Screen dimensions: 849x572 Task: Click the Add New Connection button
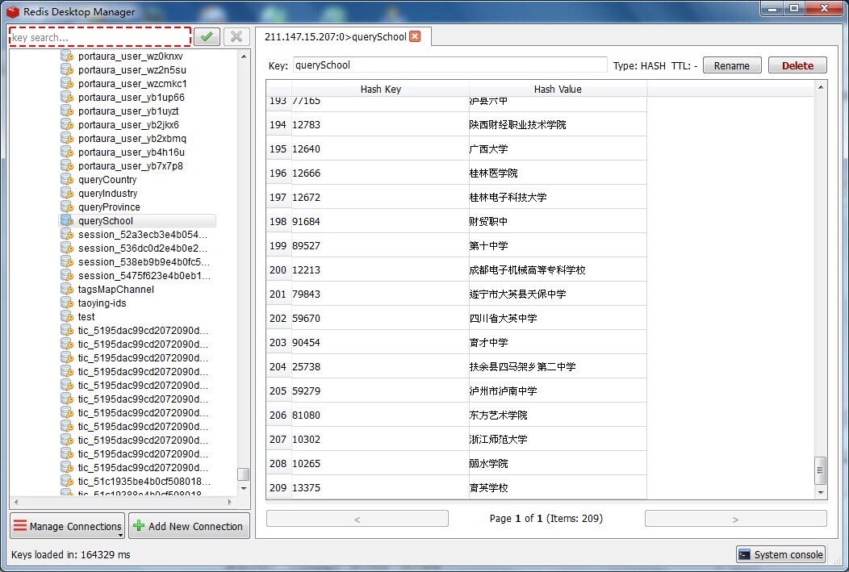(x=189, y=525)
